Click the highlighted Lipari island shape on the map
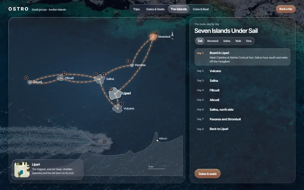The height and width of the screenshot is (190, 304). [115, 93]
